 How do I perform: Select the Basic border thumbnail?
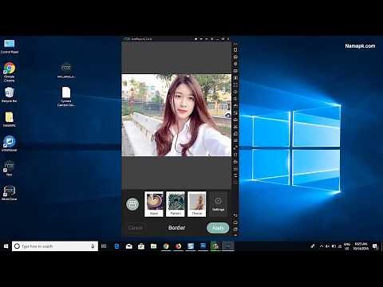154,204
